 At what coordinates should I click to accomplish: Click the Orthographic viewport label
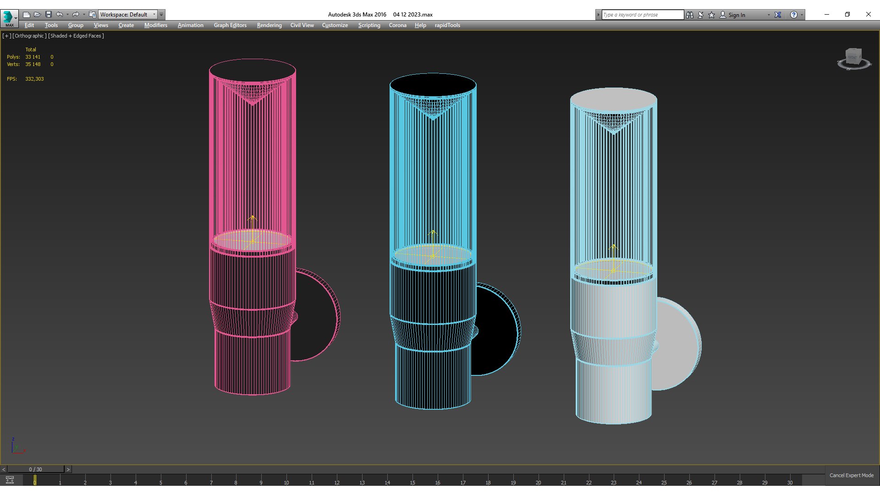point(29,36)
